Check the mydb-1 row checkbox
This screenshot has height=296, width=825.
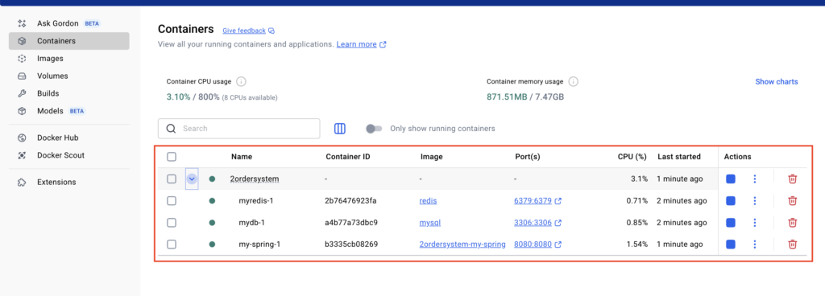pyautogui.click(x=172, y=223)
